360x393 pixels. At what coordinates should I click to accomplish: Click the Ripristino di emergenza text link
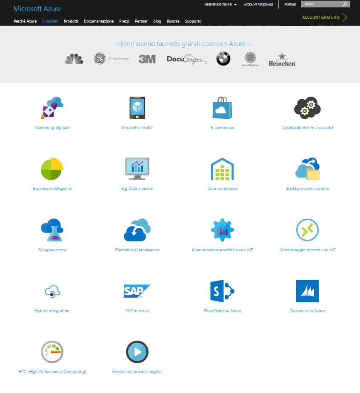point(137,250)
